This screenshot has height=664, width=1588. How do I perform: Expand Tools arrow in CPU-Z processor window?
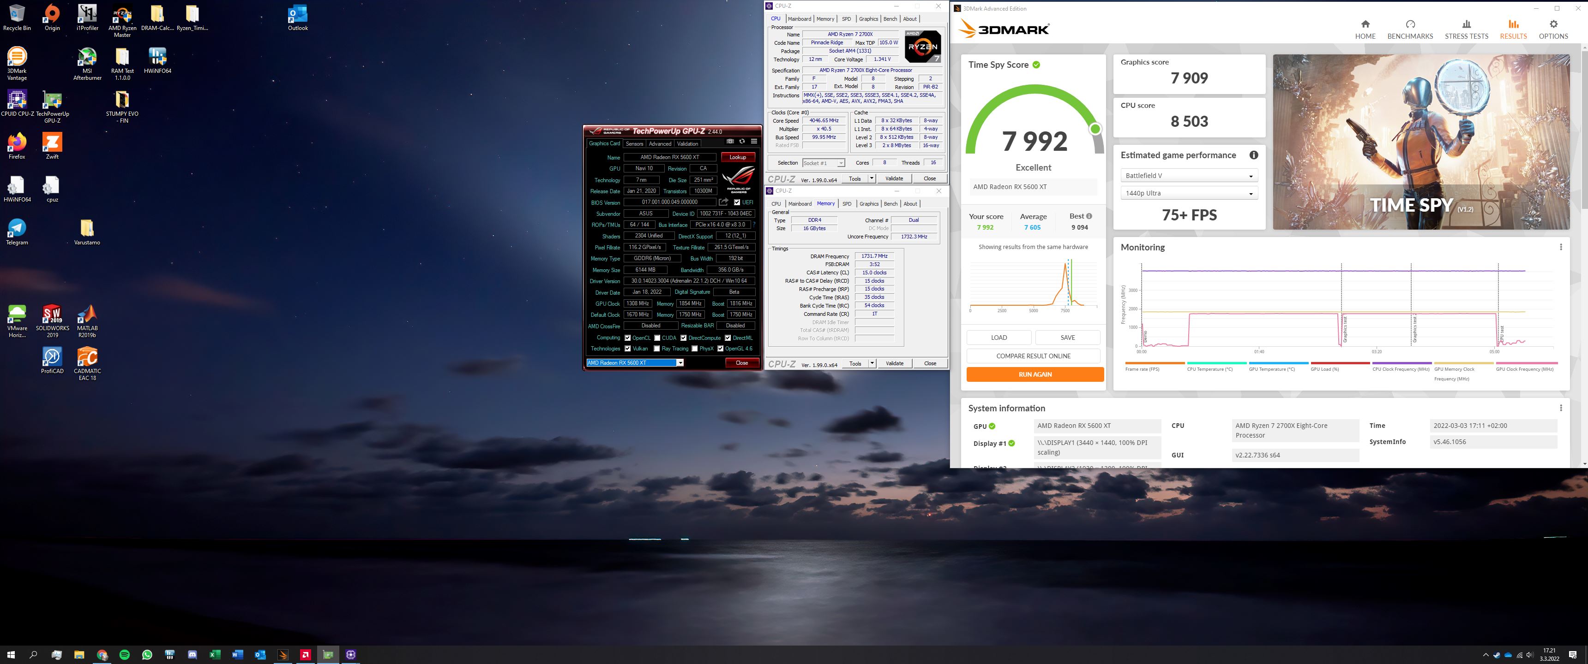(872, 178)
